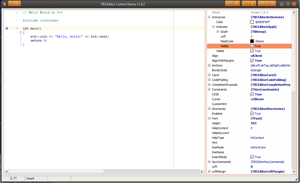
Task: Select the Cursor property row
Action: [228, 99]
